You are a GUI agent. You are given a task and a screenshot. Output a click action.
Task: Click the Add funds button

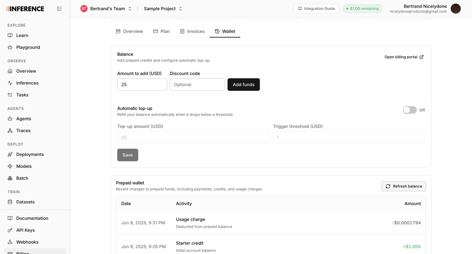click(x=243, y=85)
